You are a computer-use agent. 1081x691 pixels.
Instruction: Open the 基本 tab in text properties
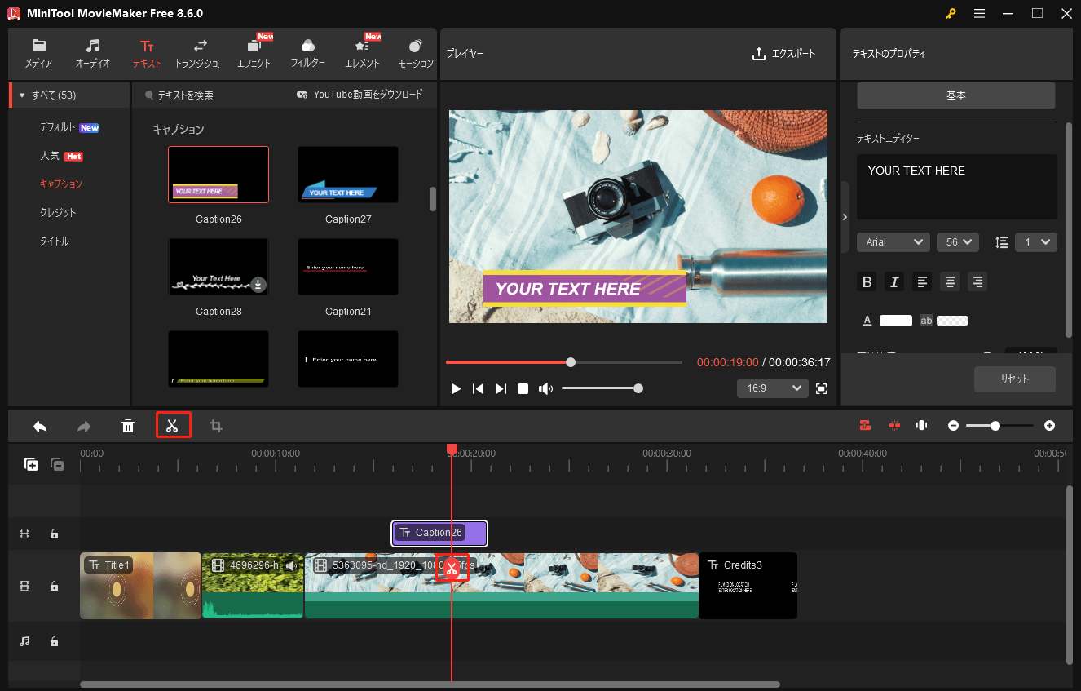pyautogui.click(x=955, y=95)
